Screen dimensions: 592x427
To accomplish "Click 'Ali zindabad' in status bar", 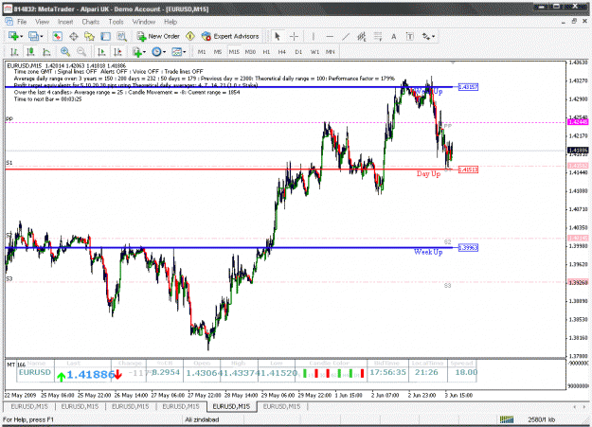I will point(202,419).
